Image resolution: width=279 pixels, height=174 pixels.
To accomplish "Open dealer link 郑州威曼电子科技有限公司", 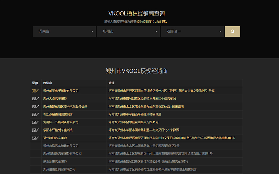I will coord(61,91).
